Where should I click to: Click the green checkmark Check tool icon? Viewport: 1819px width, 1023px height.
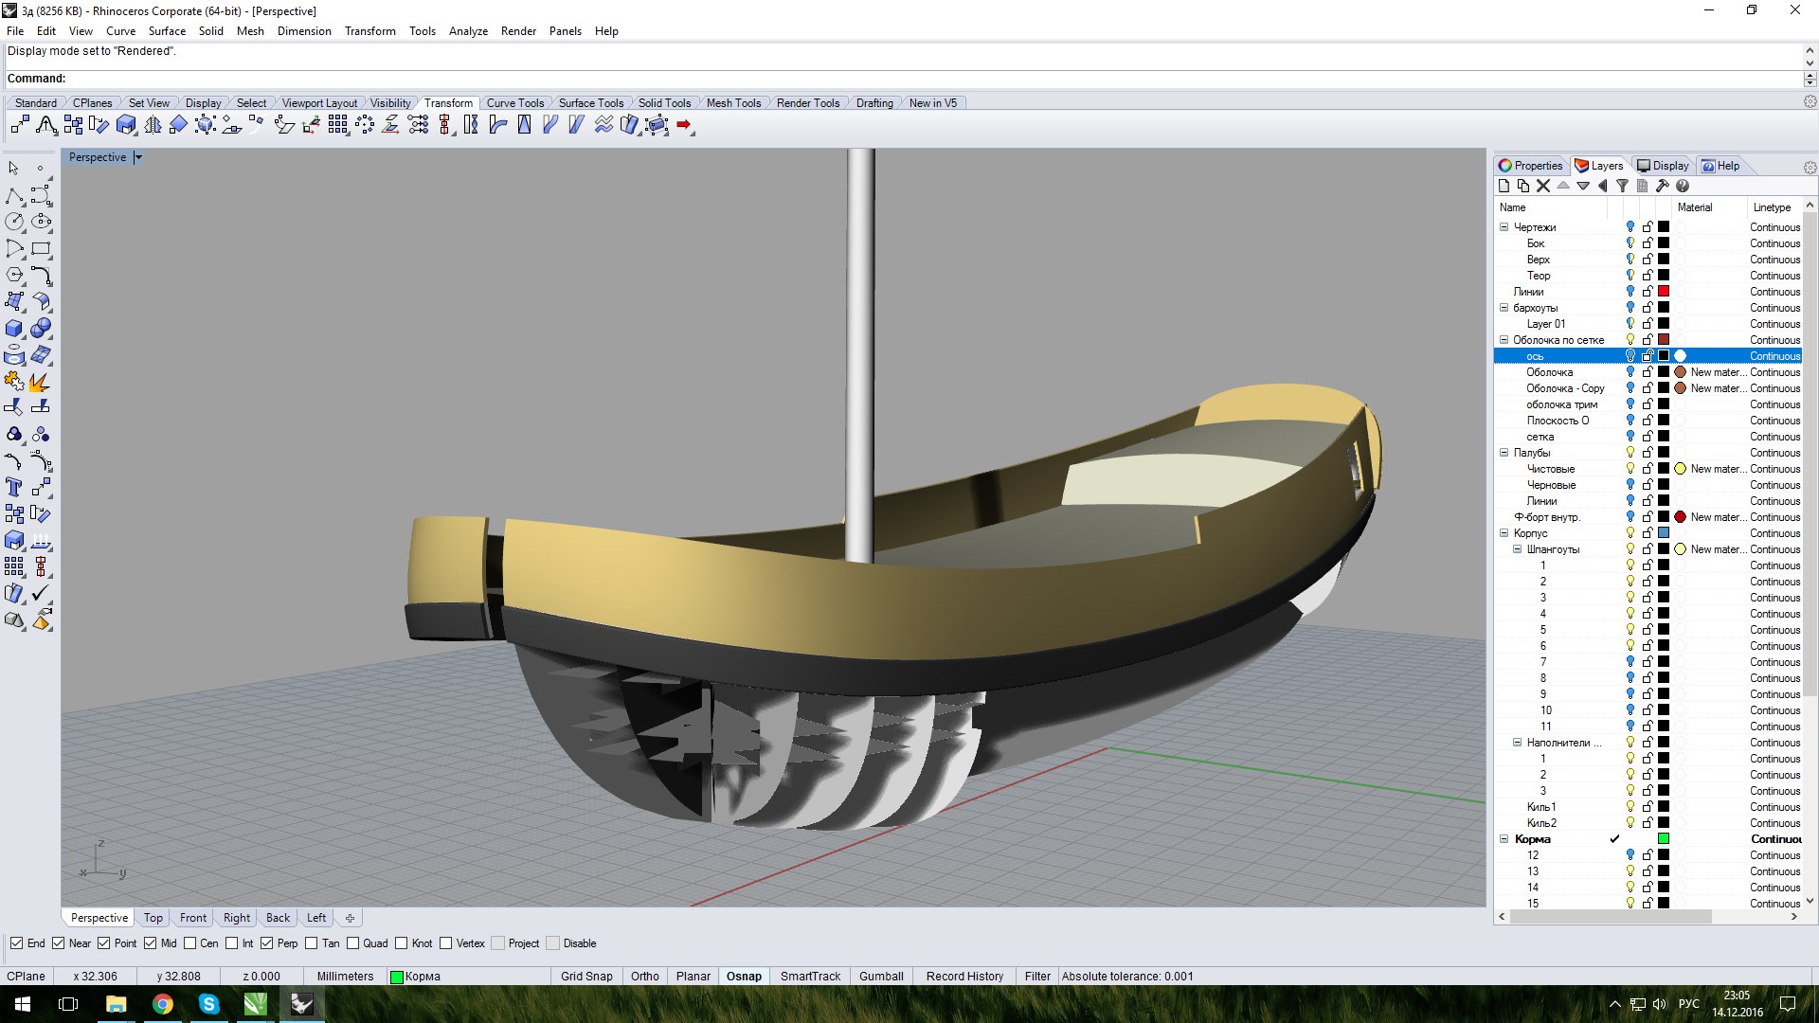(41, 593)
